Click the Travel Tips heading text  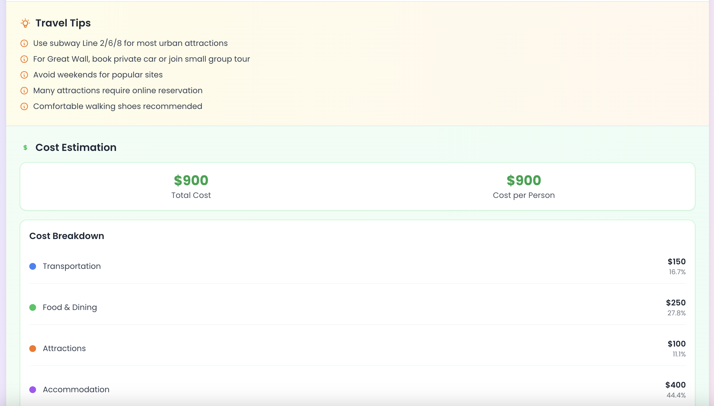(x=63, y=23)
